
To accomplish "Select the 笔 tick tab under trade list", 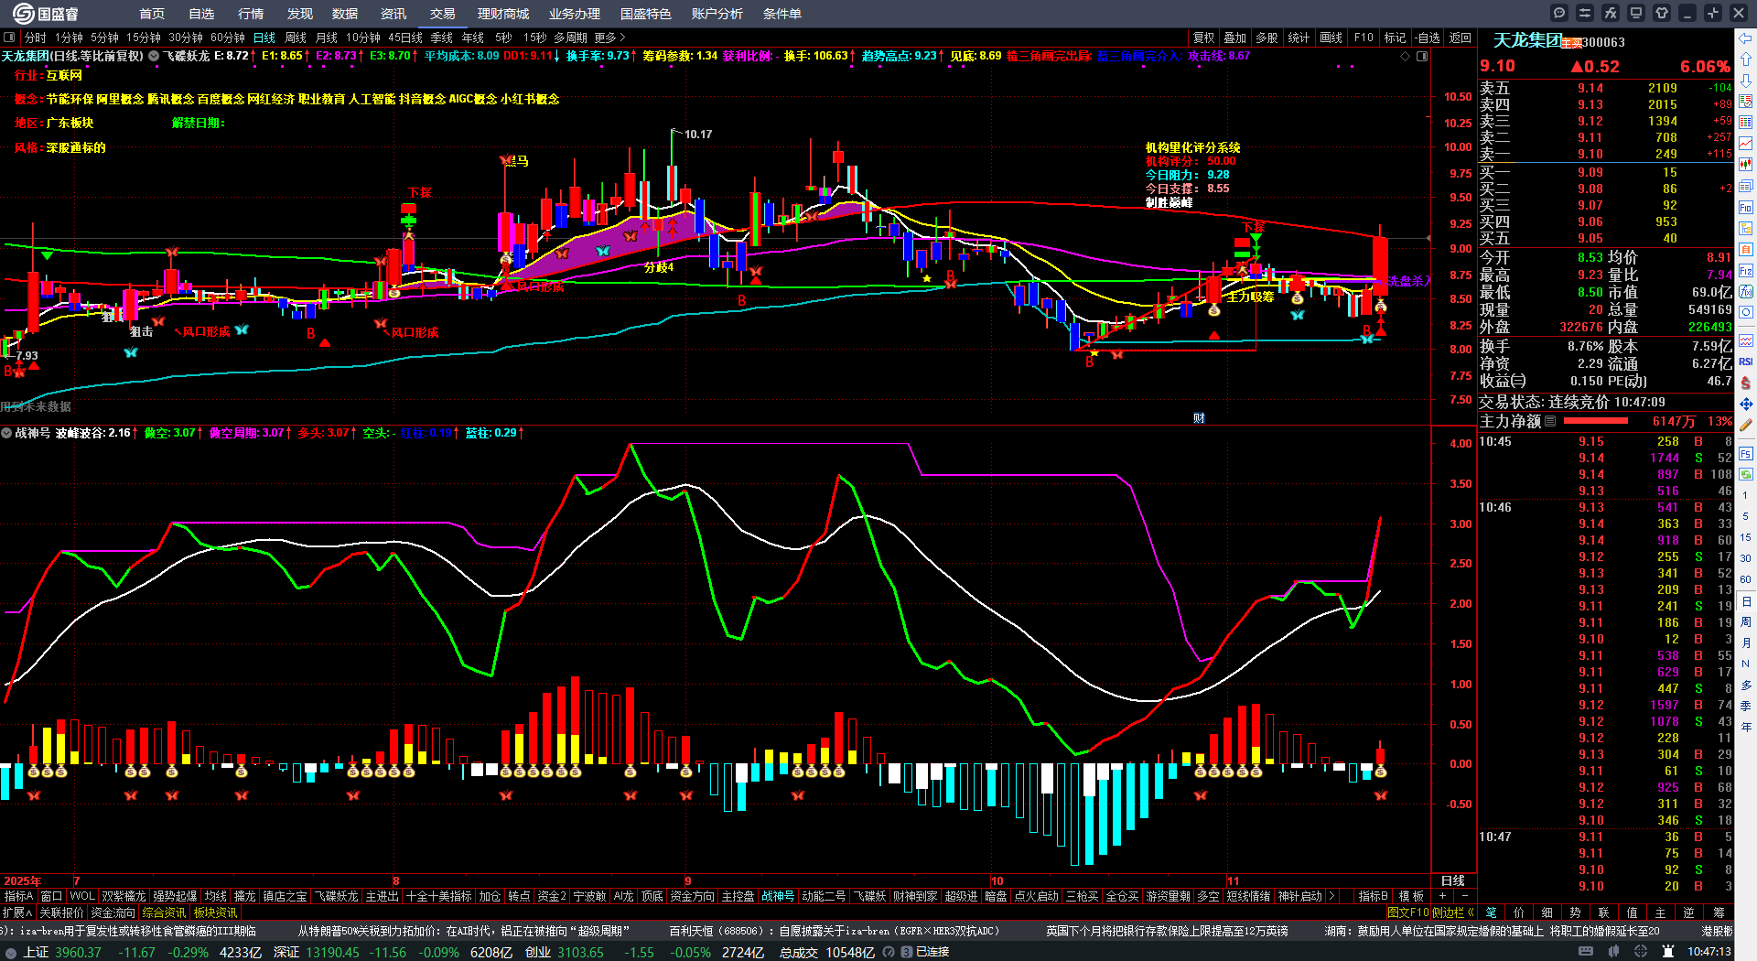I will click(x=1491, y=912).
